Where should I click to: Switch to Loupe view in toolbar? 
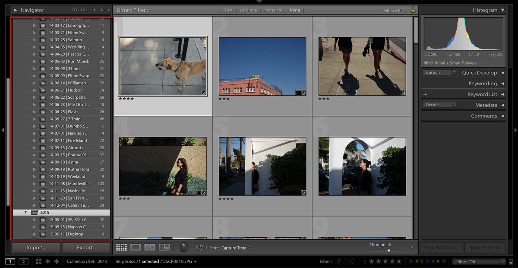click(x=136, y=247)
